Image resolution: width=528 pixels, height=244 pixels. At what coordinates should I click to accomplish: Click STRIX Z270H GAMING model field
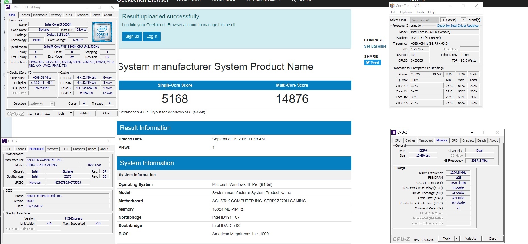coord(52,165)
